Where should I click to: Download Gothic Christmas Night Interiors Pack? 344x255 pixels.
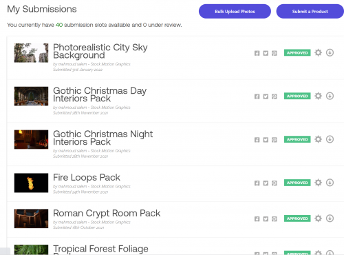(x=330, y=139)
